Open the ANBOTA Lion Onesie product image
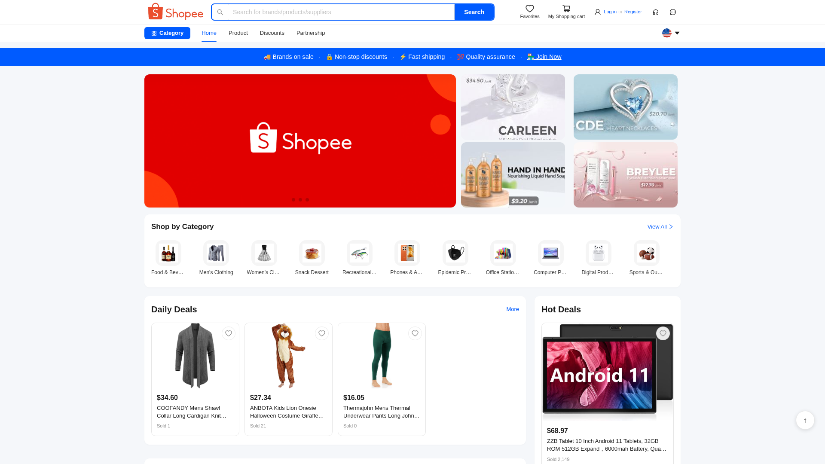This screenshot has height=464, width=825. click(x=288, y=356)
